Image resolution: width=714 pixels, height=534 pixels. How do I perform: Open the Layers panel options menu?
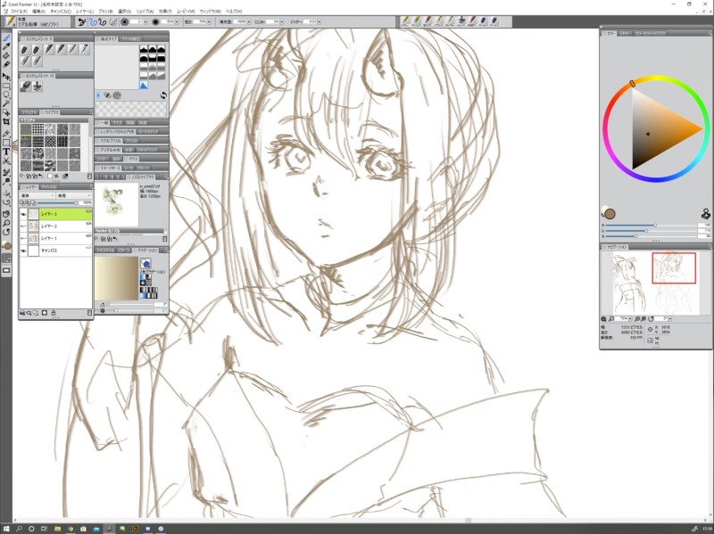click(x=91, y=187)
